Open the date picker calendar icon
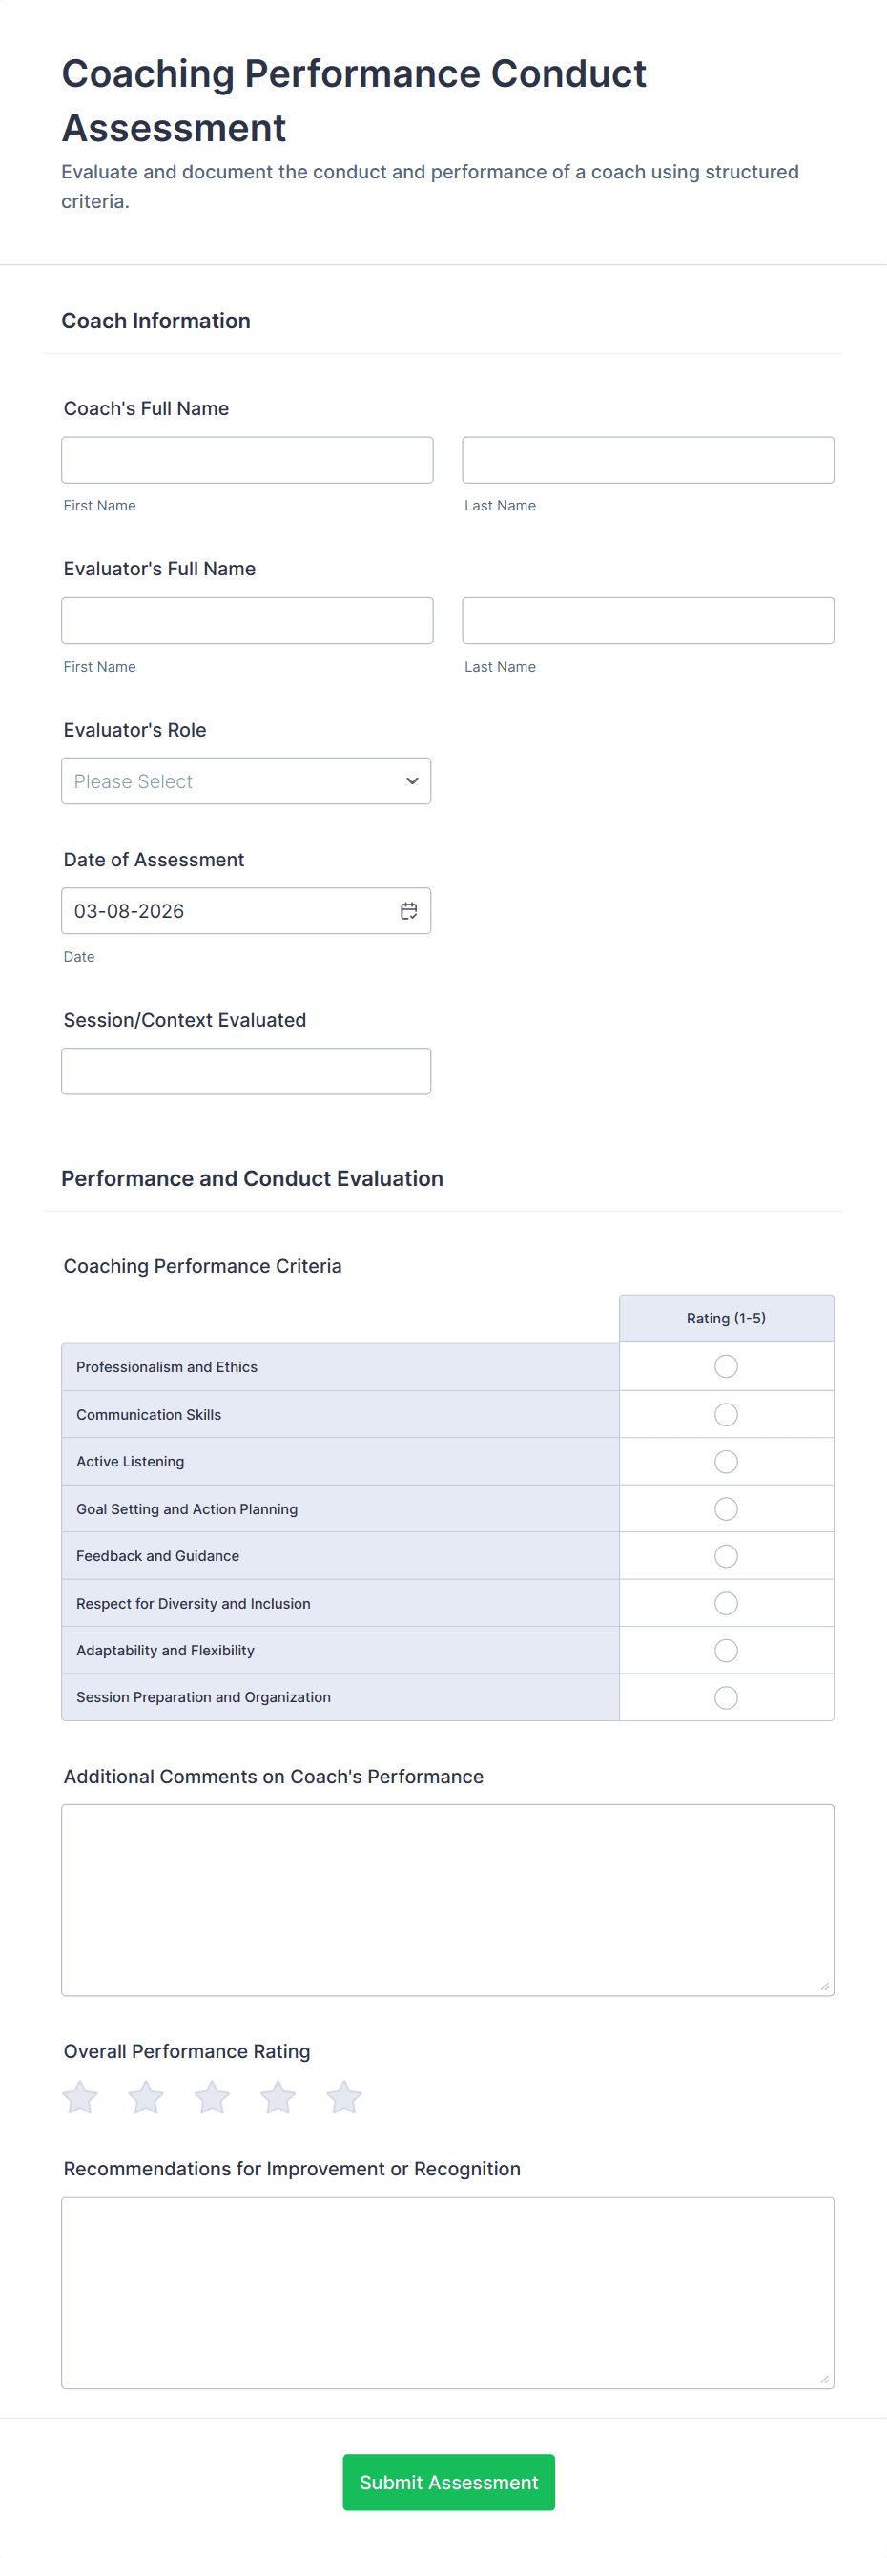Image resolution: width=887 pixels, height=2558 pixels. pos(409,910)
